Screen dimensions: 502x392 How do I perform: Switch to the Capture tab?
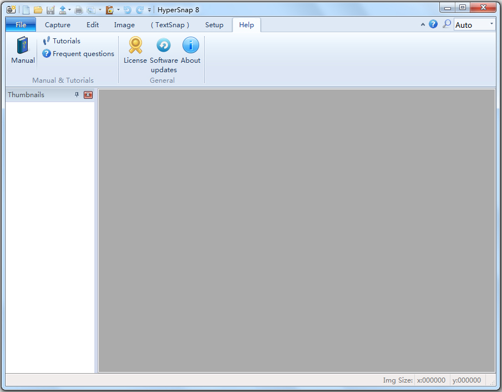(58, 24)
